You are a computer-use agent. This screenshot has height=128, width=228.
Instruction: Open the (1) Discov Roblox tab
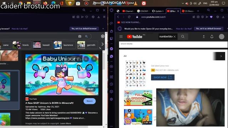coord(188,11)
